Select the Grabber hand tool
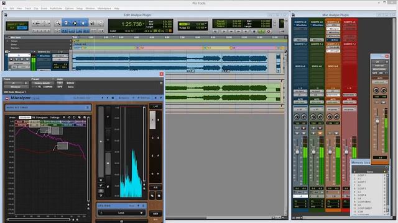The image size is (398, 223). 83,23
